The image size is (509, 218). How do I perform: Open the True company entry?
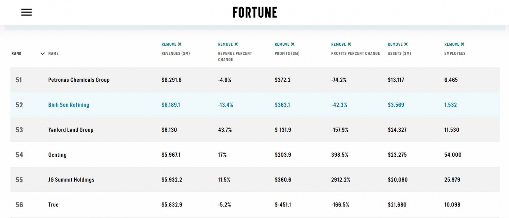53,205
